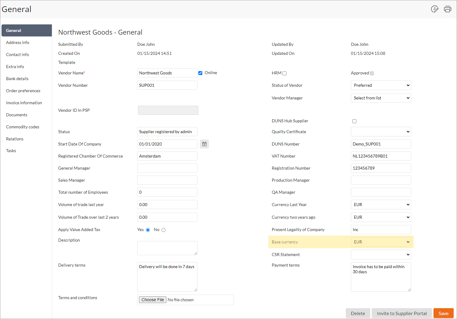Image resolution: width=457 pixels, height=319 pixels.
Task: Click the Created On value 01/15/2024 14:51
Action: click(x=154, y=53)
